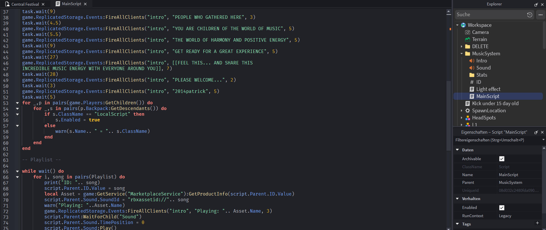
Task: Select the Terrain item in Explorer
Action: [x=479, y=39]
